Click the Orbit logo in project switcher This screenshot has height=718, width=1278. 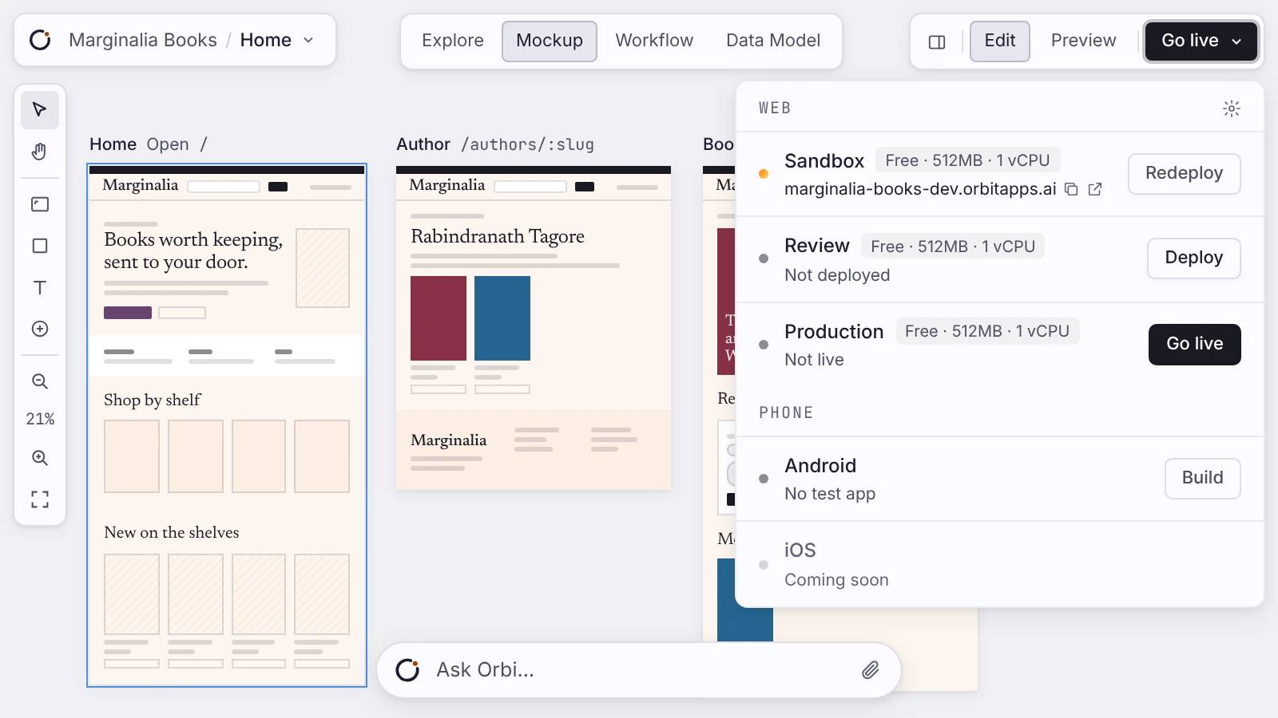40,40
